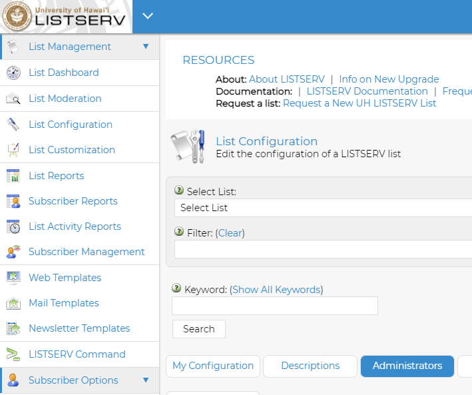Open Subscriber Reports
The height and width of the screenshot is (395, 472).
coord(73,201)
